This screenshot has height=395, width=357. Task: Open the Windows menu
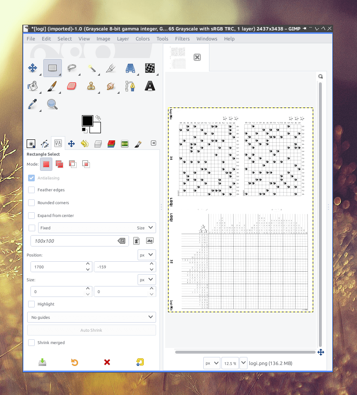[207, 39]
